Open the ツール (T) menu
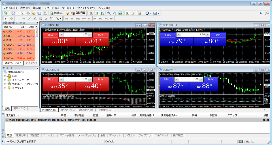The height and width of the screenshot is (145, 272). [x=68, y=8]
